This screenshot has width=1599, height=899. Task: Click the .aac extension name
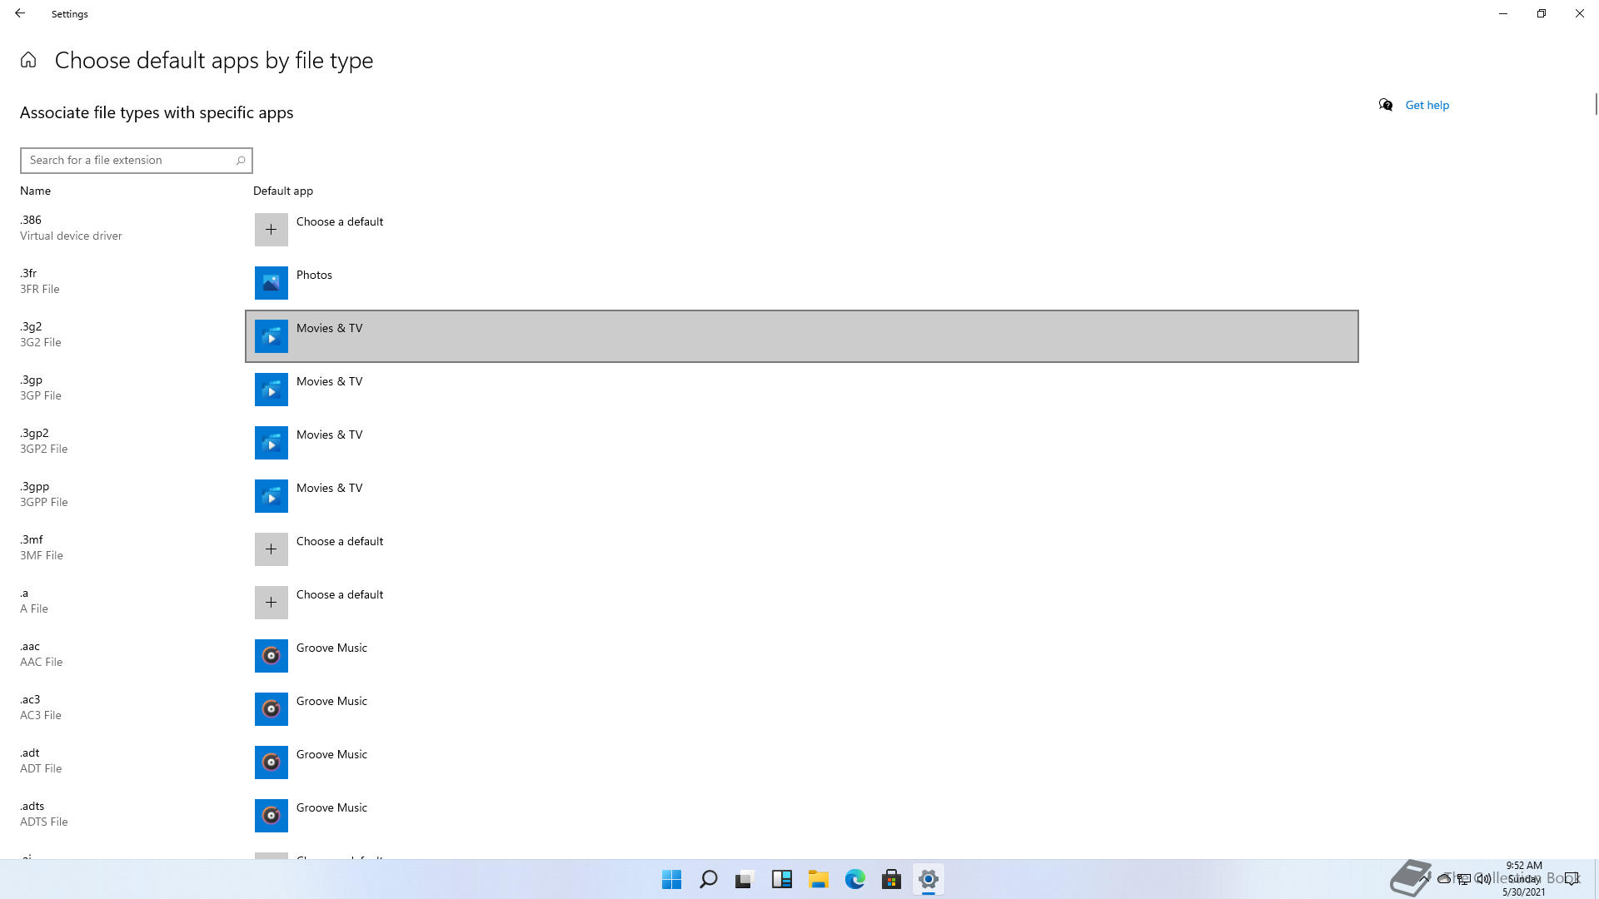30,646
